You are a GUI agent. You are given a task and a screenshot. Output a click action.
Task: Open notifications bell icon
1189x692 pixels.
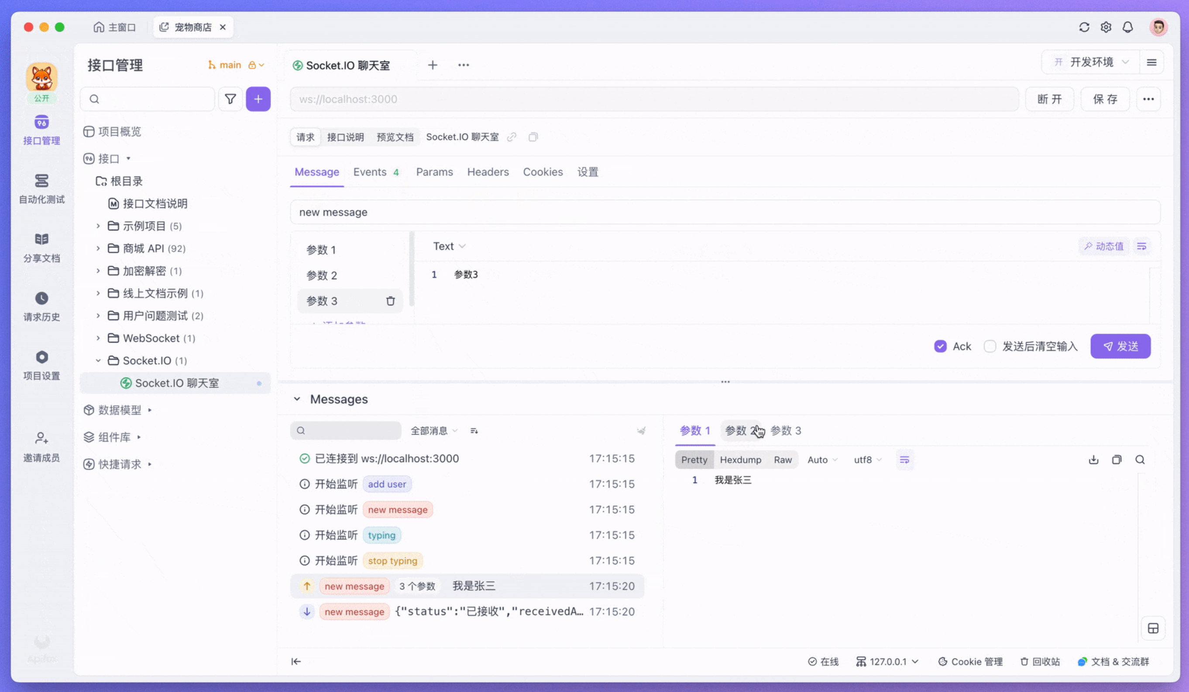(1127, 27)
